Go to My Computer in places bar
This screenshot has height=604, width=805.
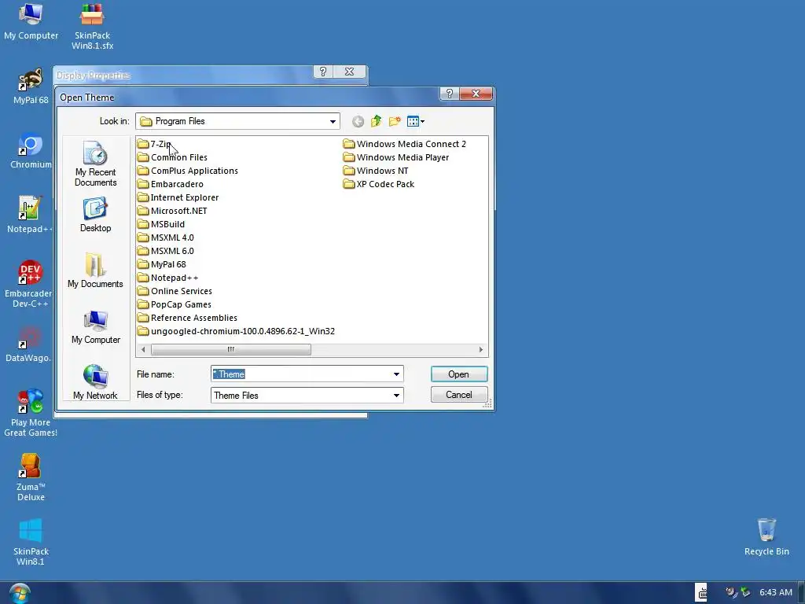pos(95,327)
